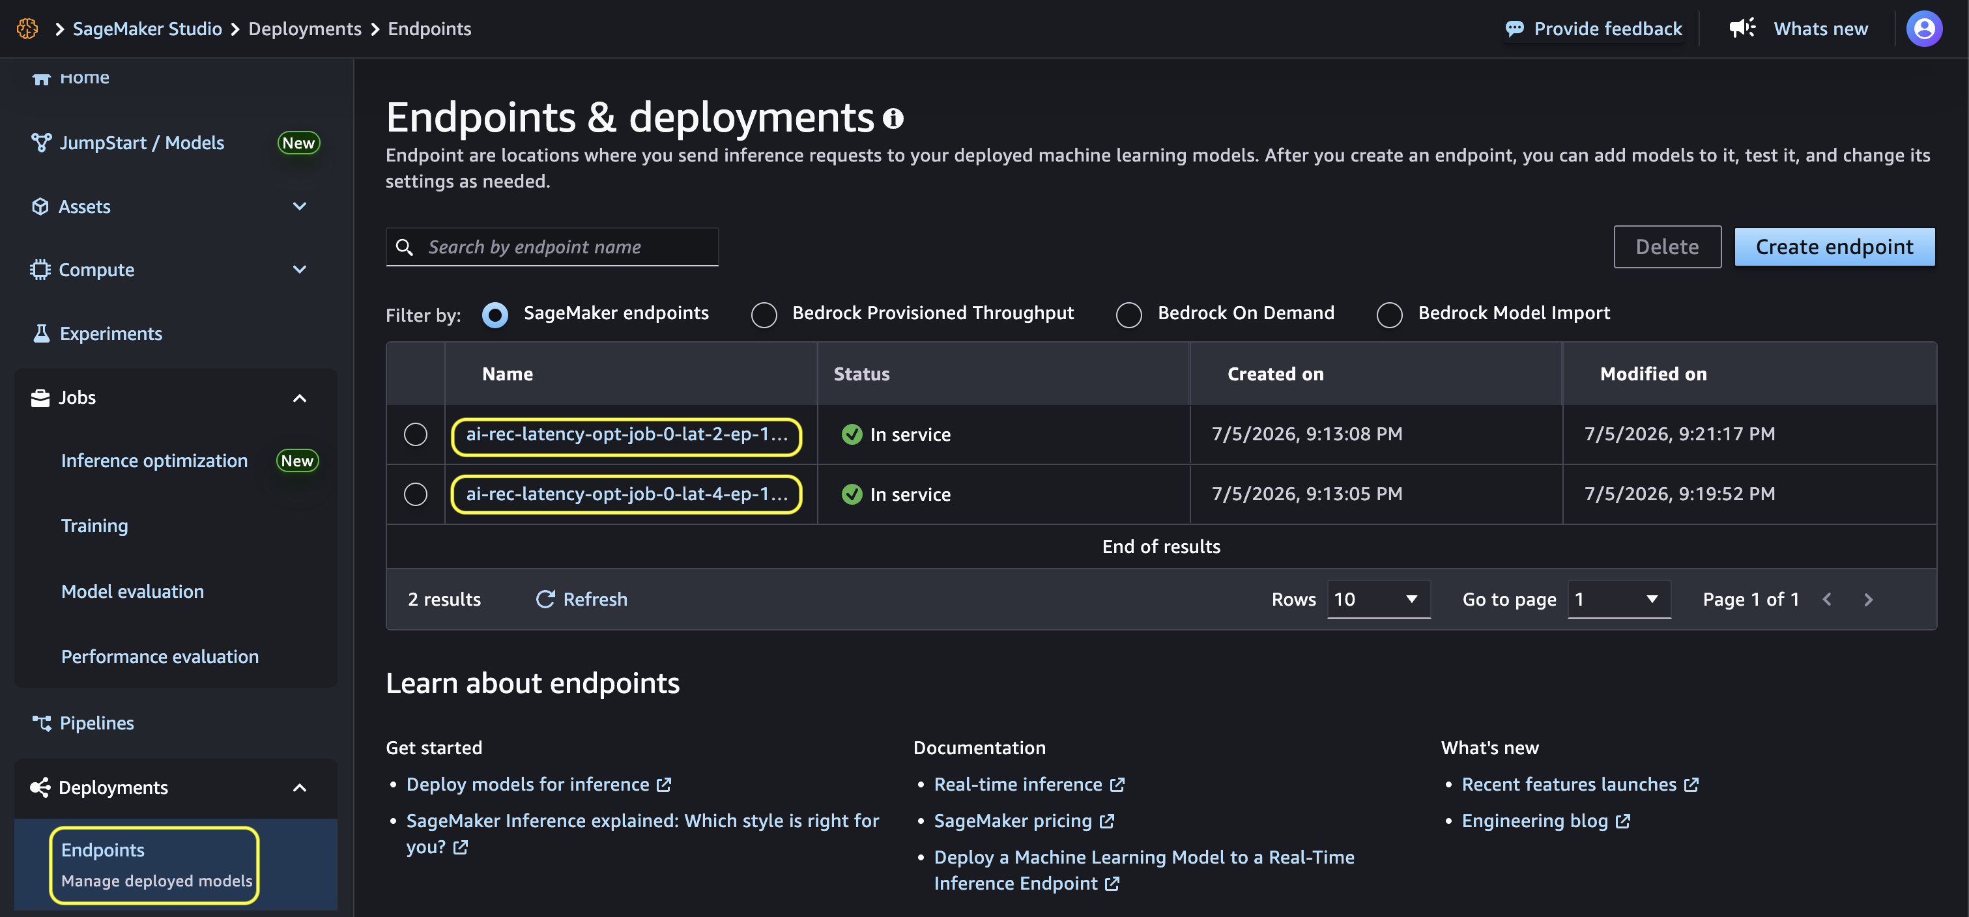Click the Search by endpoint name field
Screen dimensions: 1969x917
(552, 247)
